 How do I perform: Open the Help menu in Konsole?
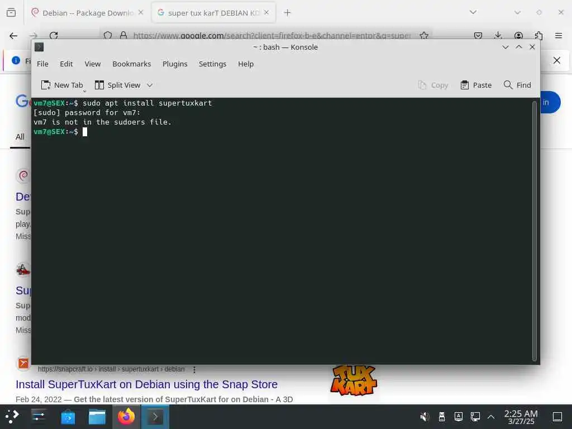pos(246,64)
